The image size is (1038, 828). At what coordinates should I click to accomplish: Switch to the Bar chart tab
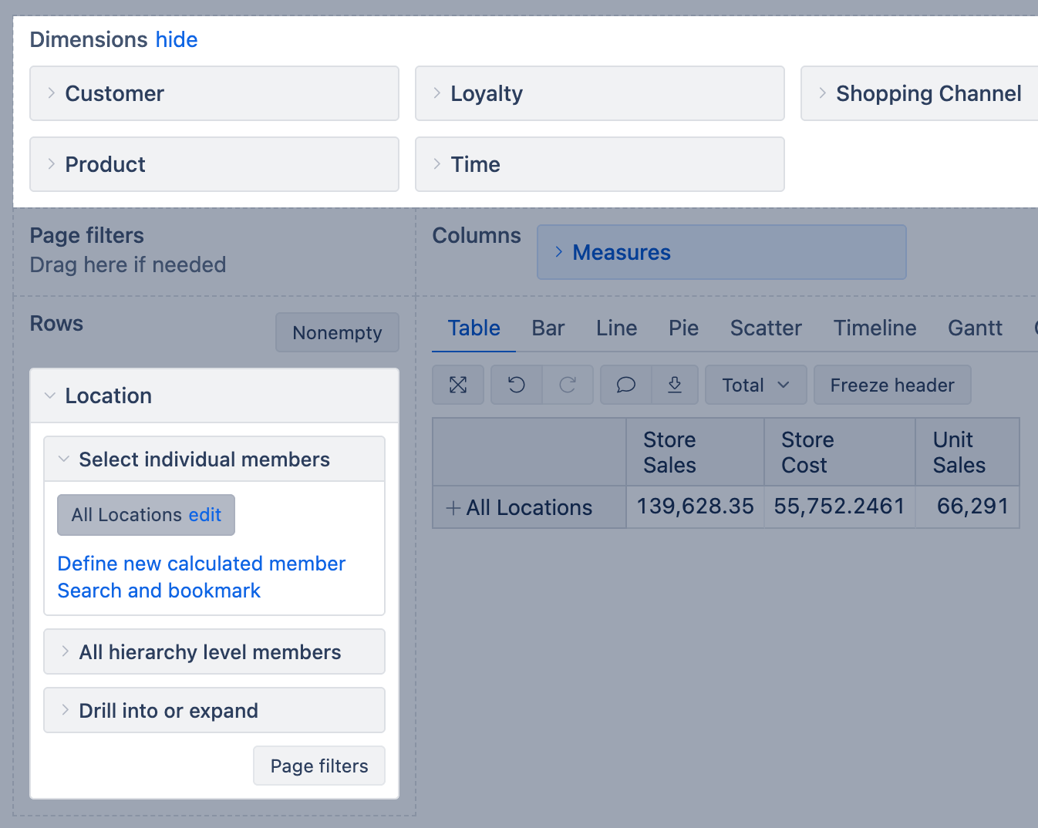click(x=548, y=328)
